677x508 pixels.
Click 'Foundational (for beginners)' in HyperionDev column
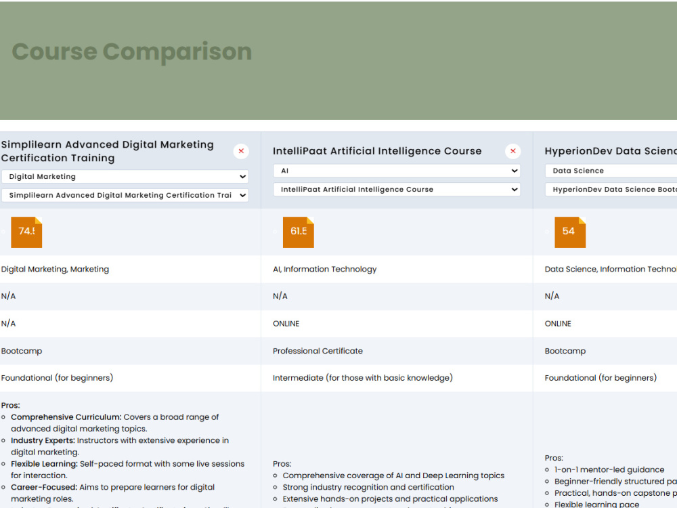point(600,378)
